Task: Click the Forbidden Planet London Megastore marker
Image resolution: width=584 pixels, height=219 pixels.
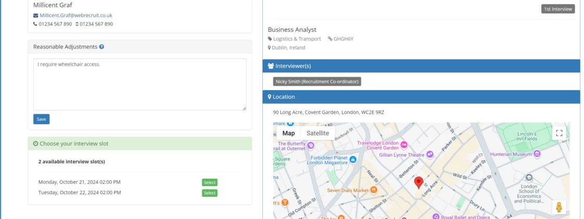Action: (x=353, y=159)
